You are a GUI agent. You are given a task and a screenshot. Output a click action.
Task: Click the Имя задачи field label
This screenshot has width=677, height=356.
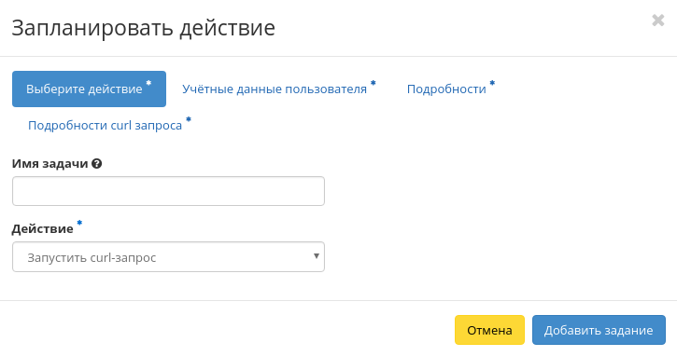point(49,164)
